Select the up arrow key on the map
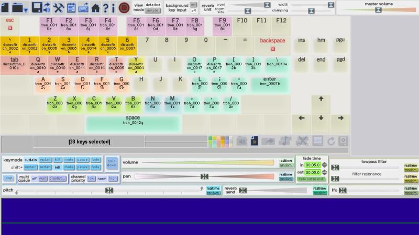419x235 pixels. point(321,104)
